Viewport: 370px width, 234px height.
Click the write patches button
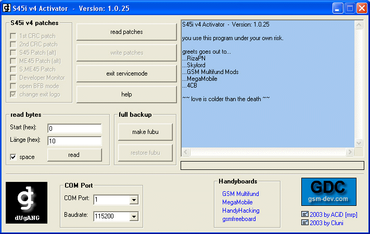[126, 53]
